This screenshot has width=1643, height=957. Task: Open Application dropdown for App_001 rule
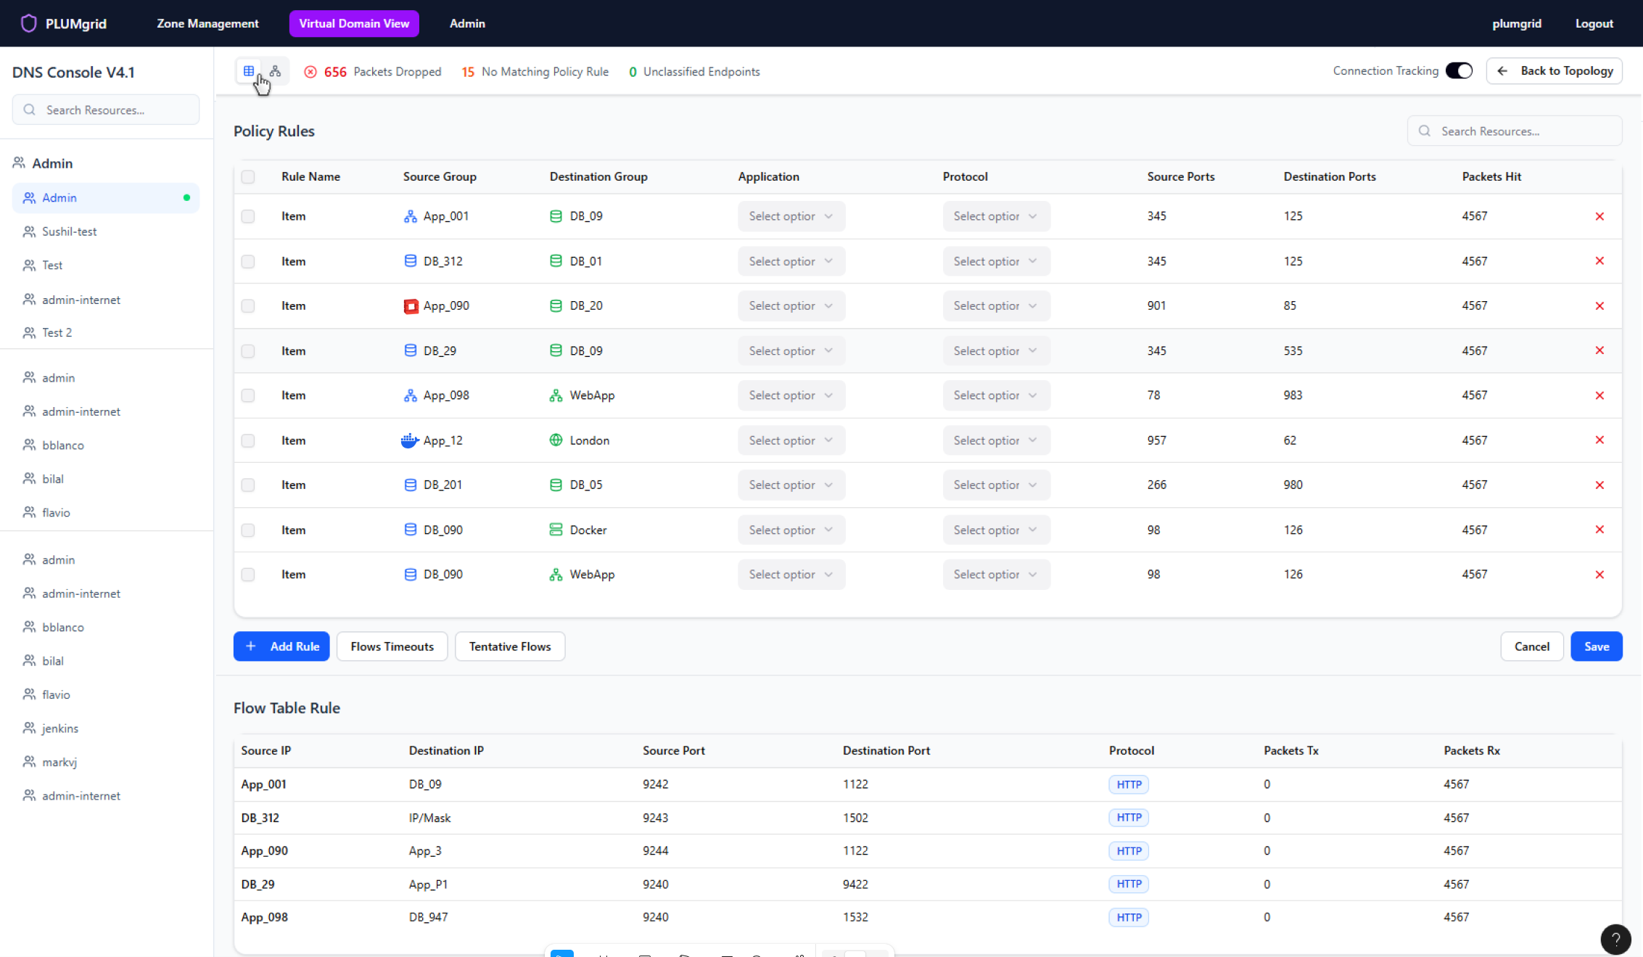click(791, 216)
